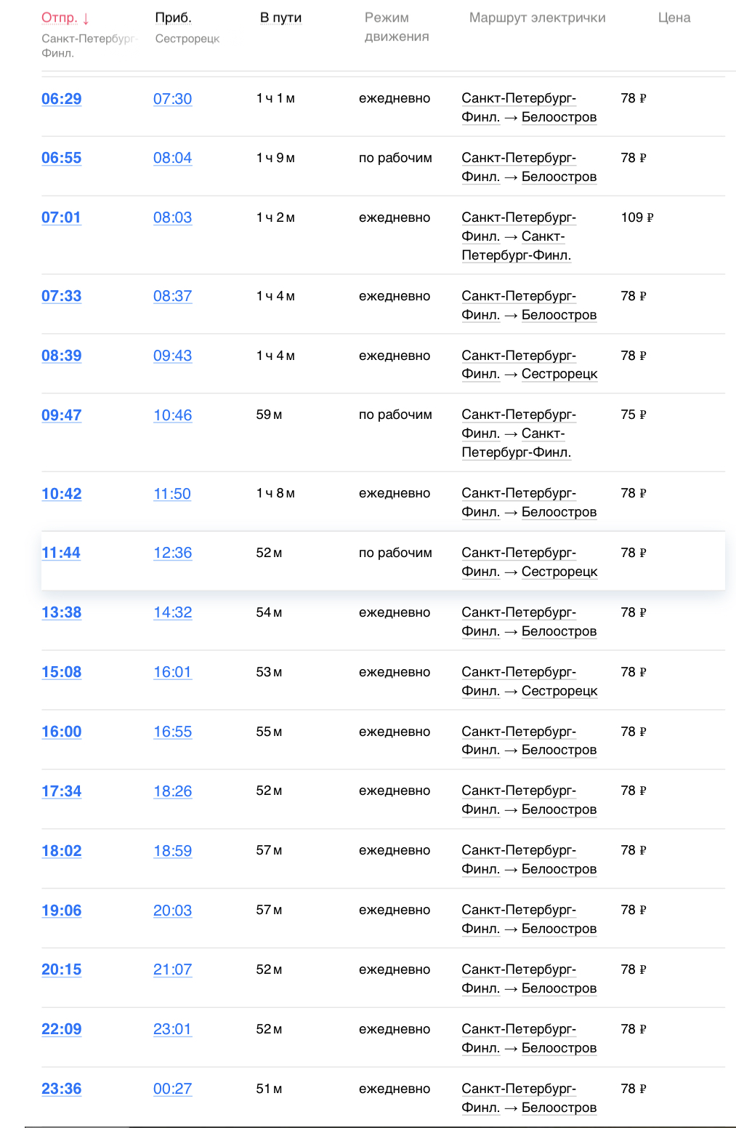Open the 16:55 arrival time link
Image resolution: width=736 pixels, height=1128 pixels.
point(172,732)
